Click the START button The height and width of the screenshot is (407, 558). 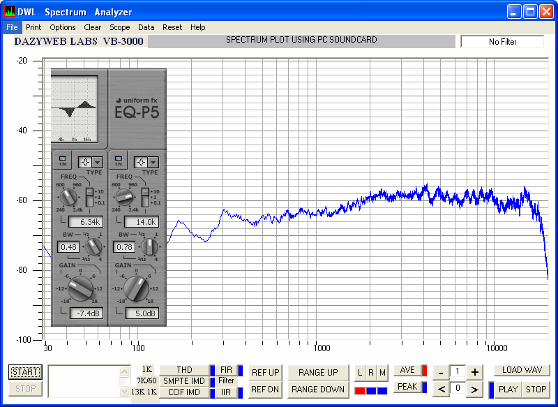coord(25,372)
